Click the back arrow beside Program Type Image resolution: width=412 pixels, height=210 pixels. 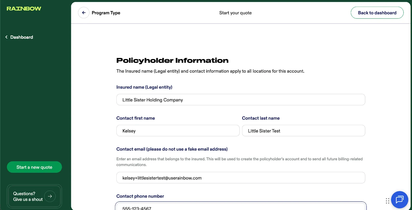click(84, 13)
